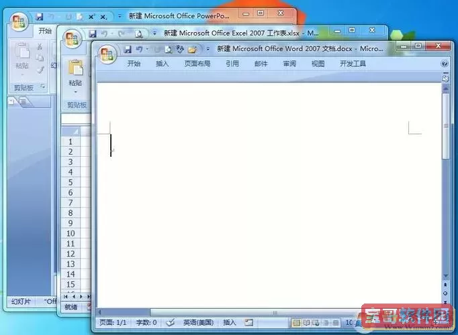Click the 字数: 0 word count in status bar

click(146, 322)
